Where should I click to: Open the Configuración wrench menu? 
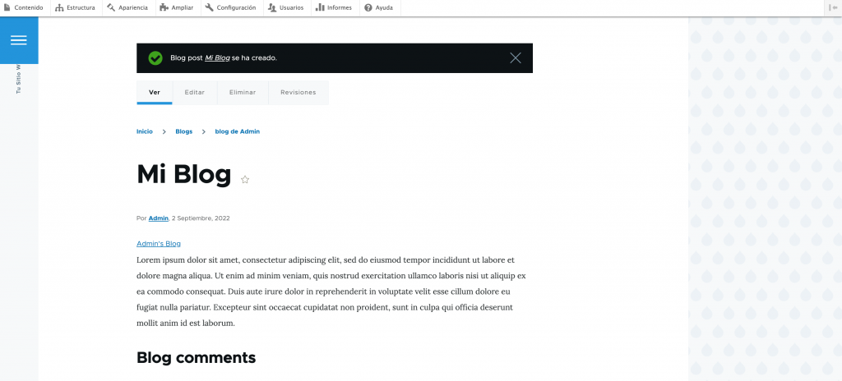tap(230, 7)
